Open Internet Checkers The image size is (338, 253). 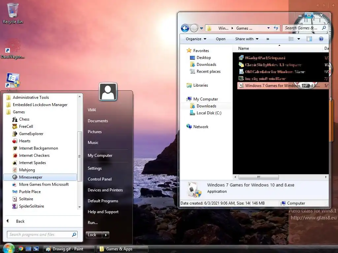point(34,155)
